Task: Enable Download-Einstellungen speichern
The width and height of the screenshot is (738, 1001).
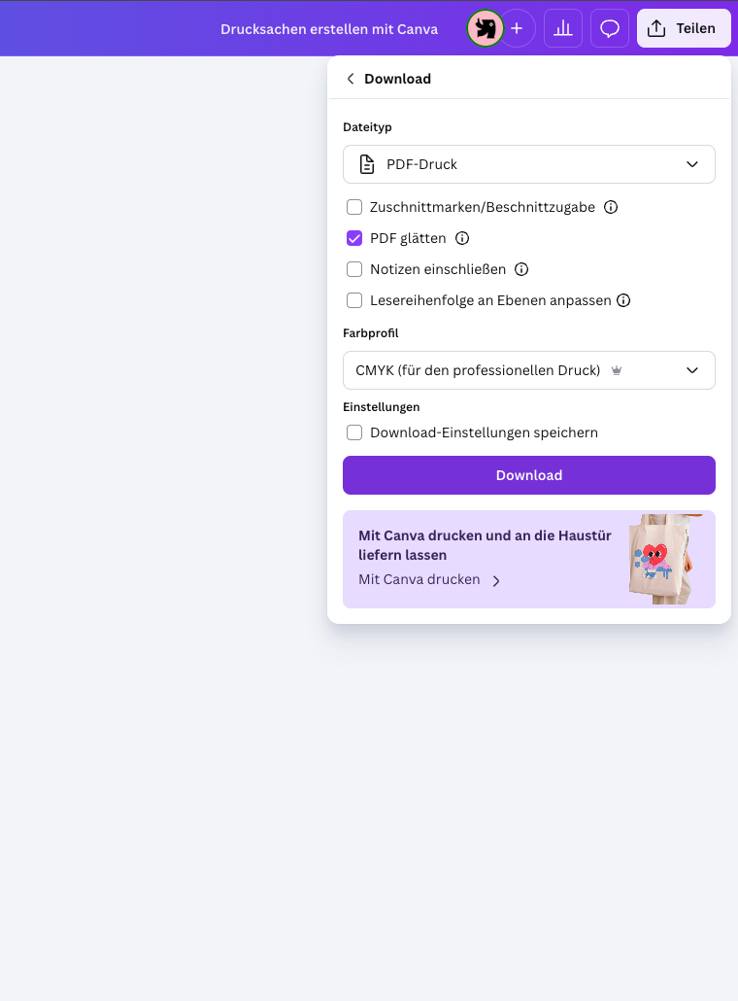Action: pyautogui.click(x=354, y=432)
